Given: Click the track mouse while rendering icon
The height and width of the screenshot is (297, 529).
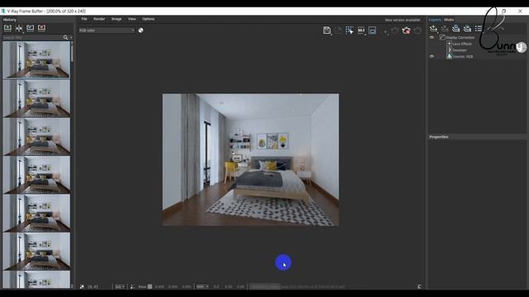Looking at the screenshot, I should (x=361, y=31).
